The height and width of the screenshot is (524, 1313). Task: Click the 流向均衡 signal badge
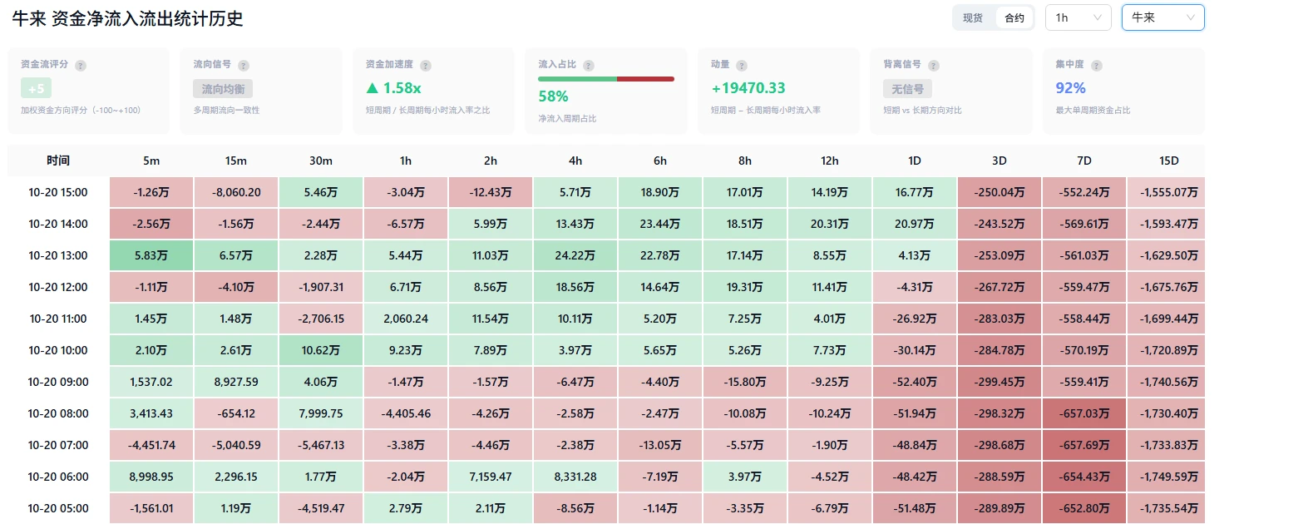[223, 89]
